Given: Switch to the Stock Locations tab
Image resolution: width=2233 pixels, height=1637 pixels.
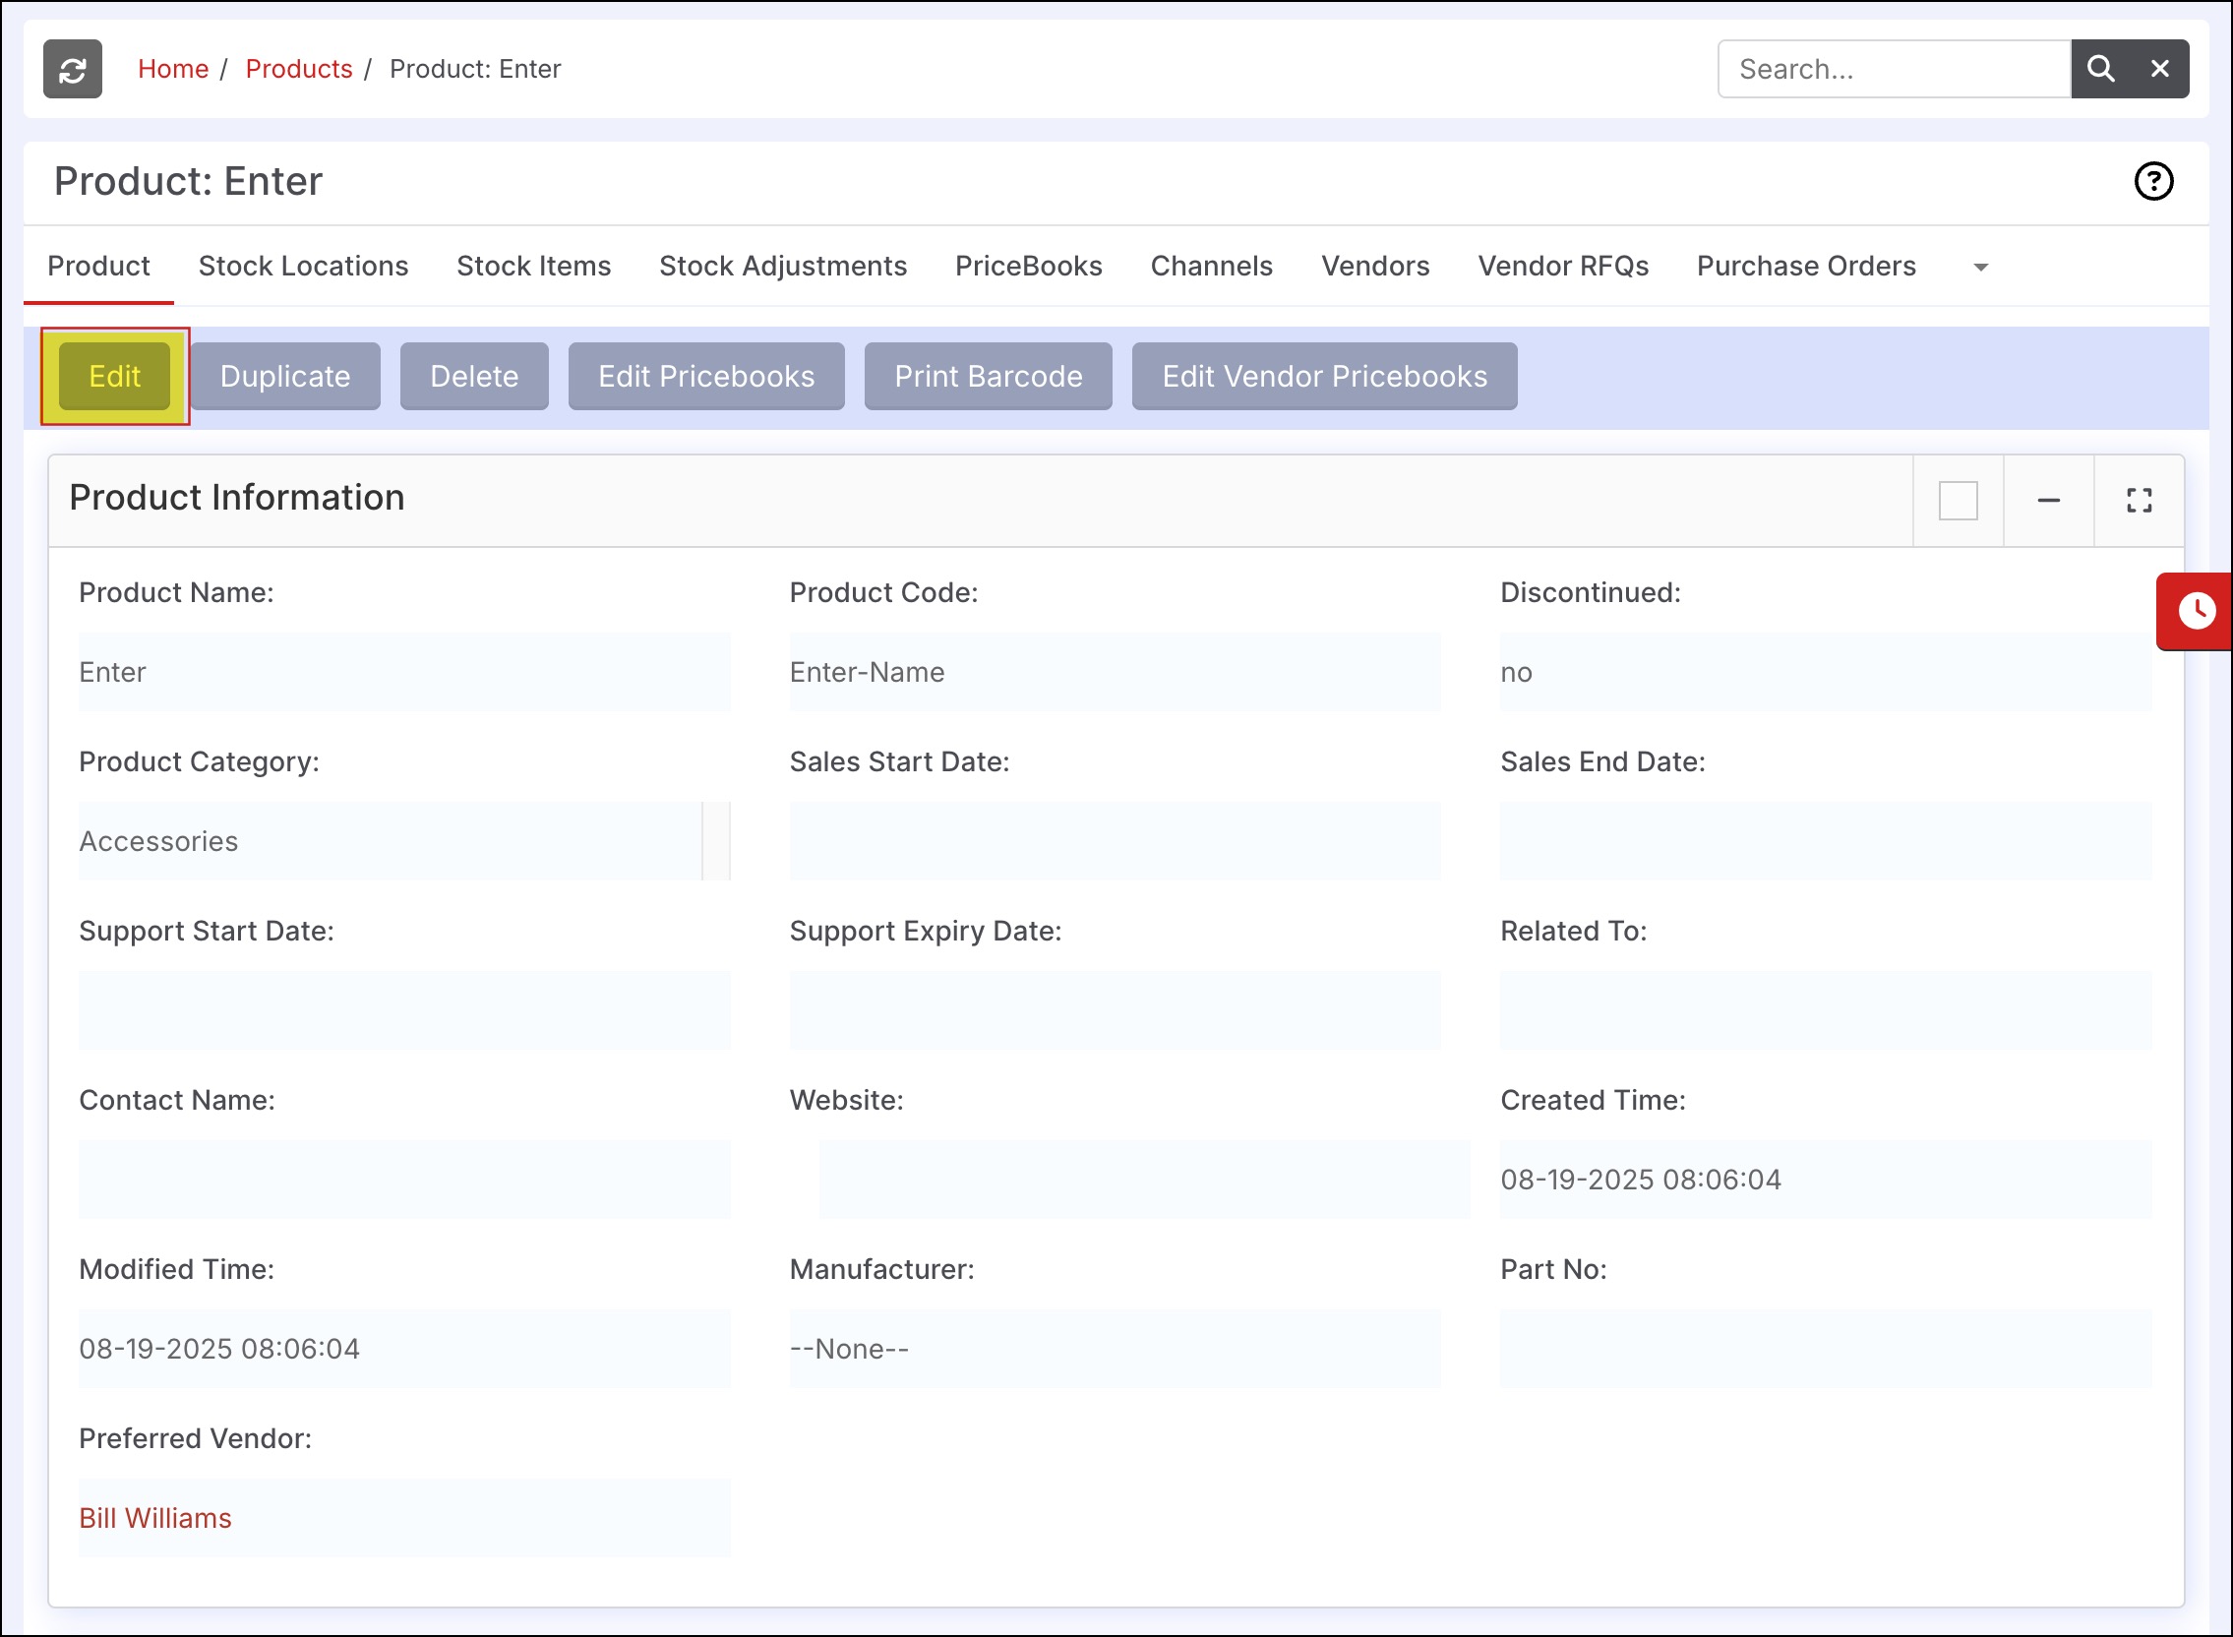Looking at the screenshot, I should pos(303,266).
